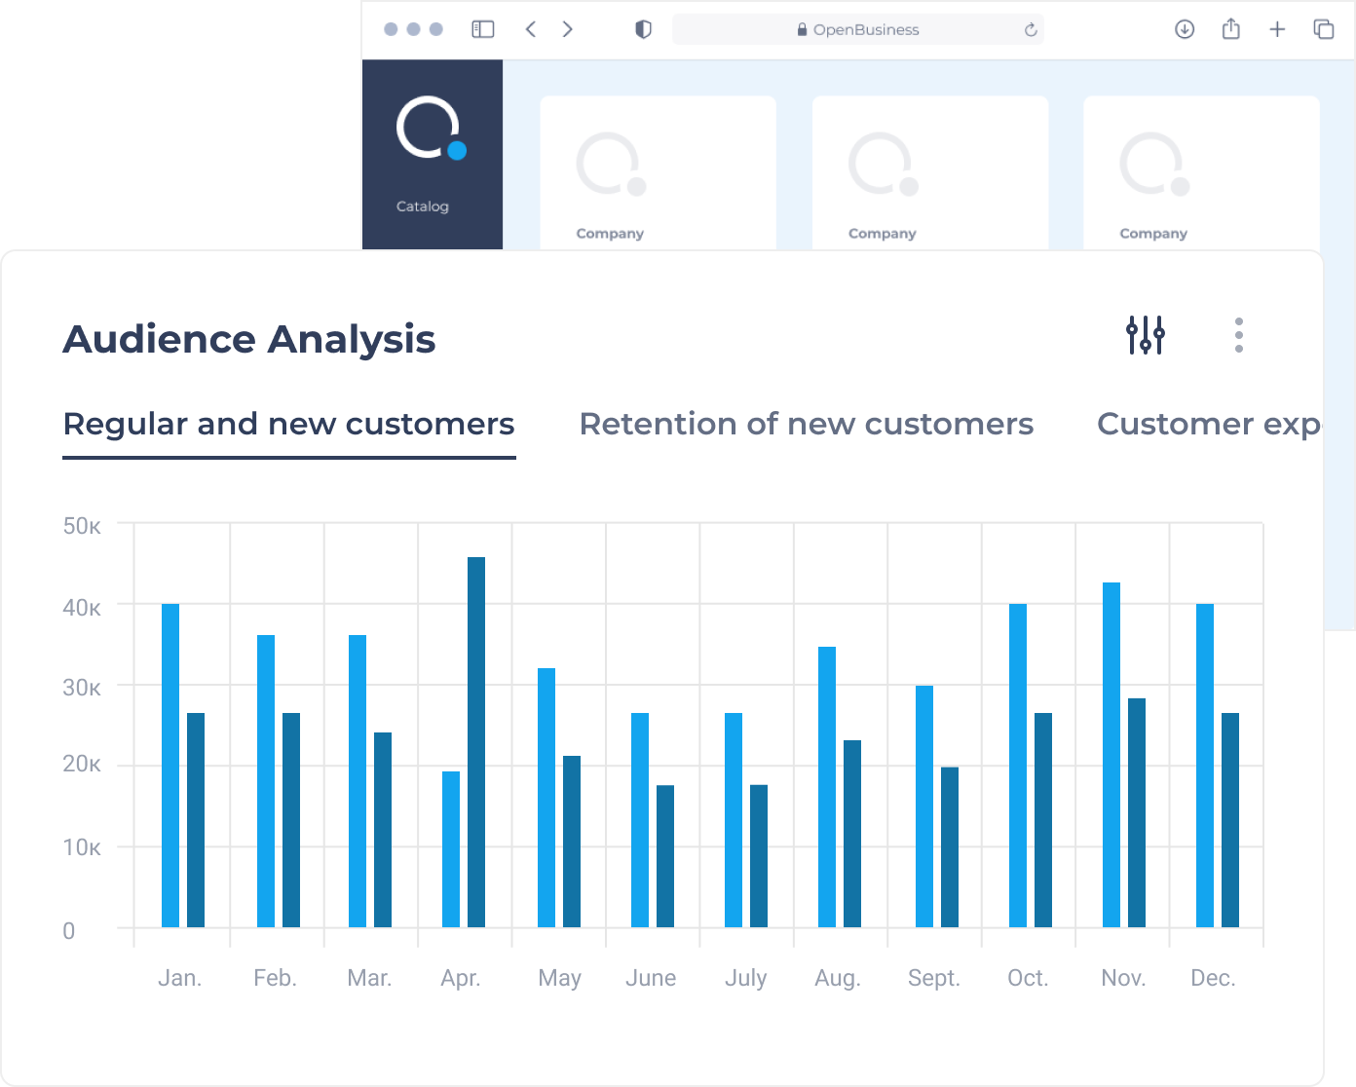1356x1087 pixels.
Task: Show the tab overview icon
Action: [x=1324, y=29]
